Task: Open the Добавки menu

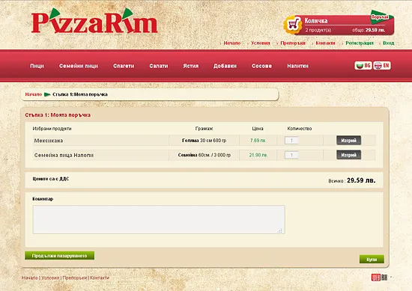Action: point(225,66)
